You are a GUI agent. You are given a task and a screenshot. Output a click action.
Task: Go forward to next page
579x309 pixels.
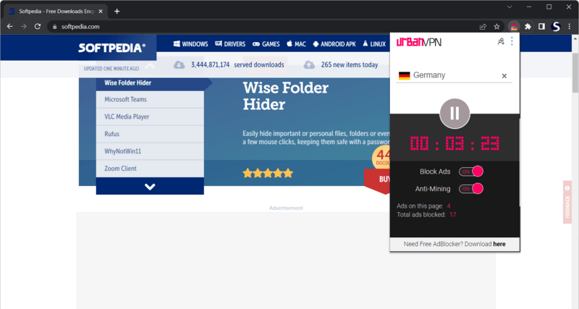click(x=24, y=27)
